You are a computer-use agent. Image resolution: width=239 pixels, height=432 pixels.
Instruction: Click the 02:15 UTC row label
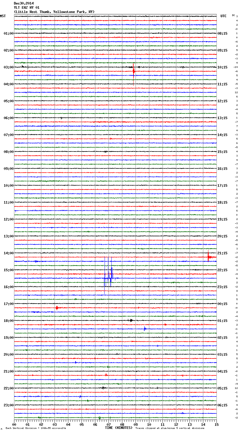pyautogui.click(x=222, y=338)
